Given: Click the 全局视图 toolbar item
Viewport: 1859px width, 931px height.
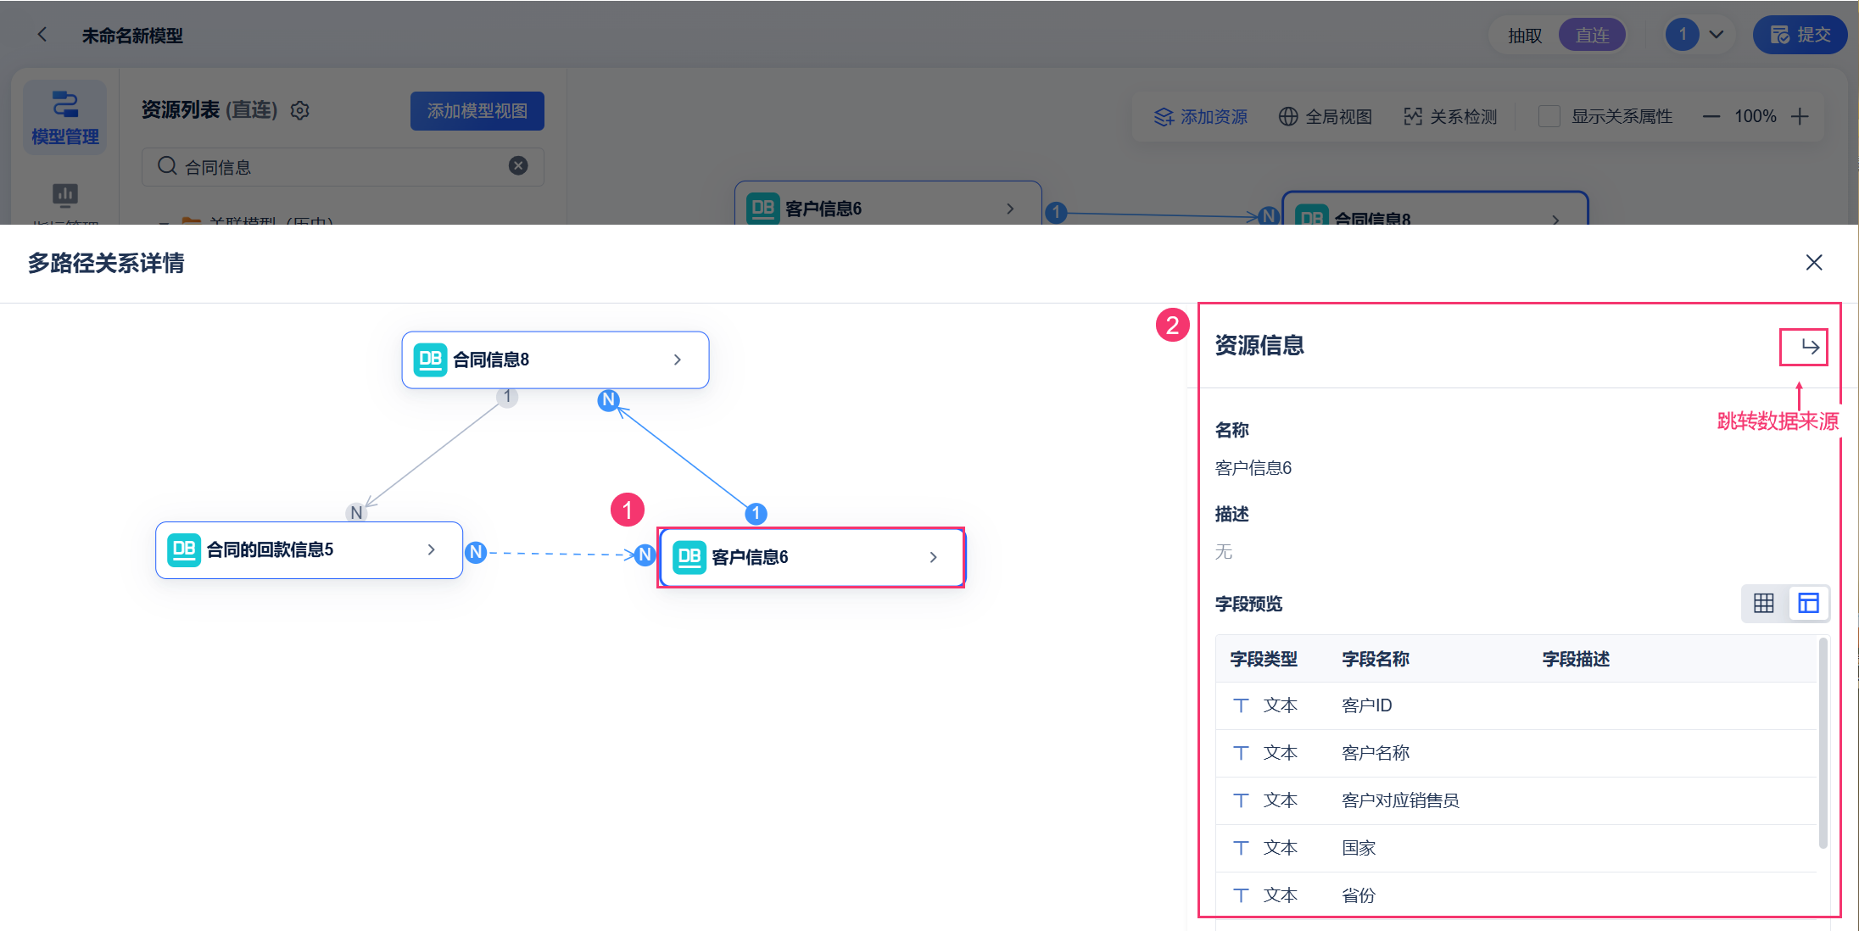Looking at the screenshot, I should point(1326,116).
